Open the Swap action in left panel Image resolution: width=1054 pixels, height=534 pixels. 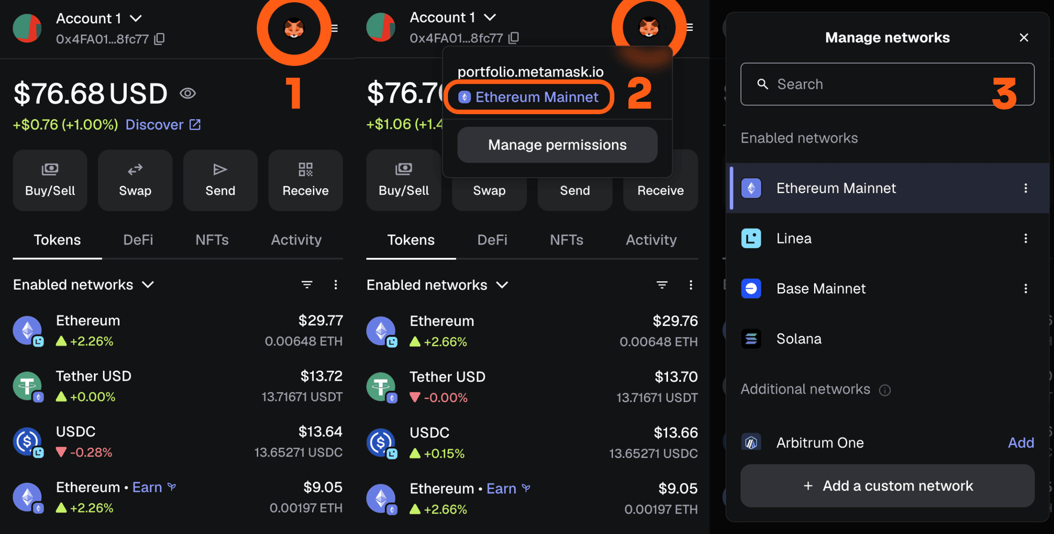click(x=135, y=180)
